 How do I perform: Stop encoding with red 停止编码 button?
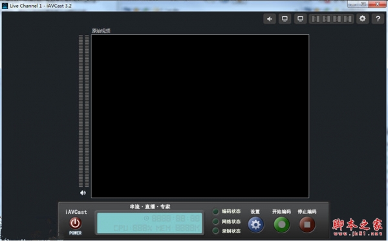[307, 224]
